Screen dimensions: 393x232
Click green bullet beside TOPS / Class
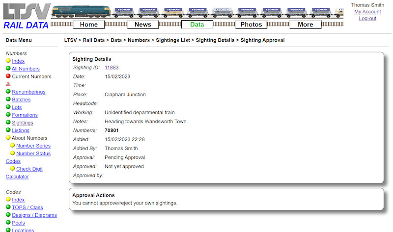point(8,207)
